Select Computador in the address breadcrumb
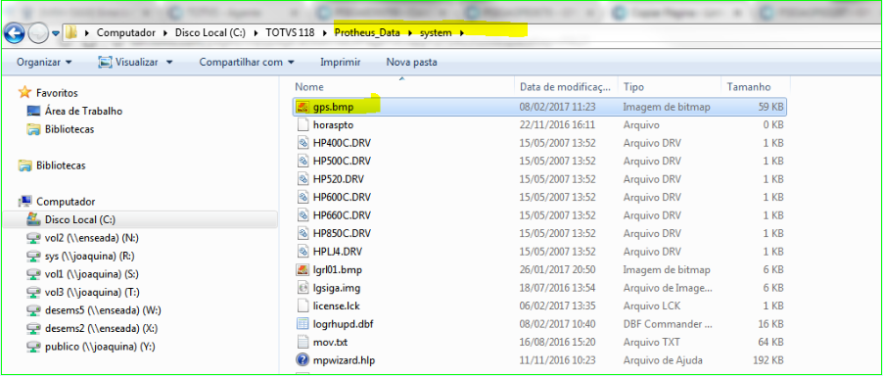883x376 pixels. point(125,32)
